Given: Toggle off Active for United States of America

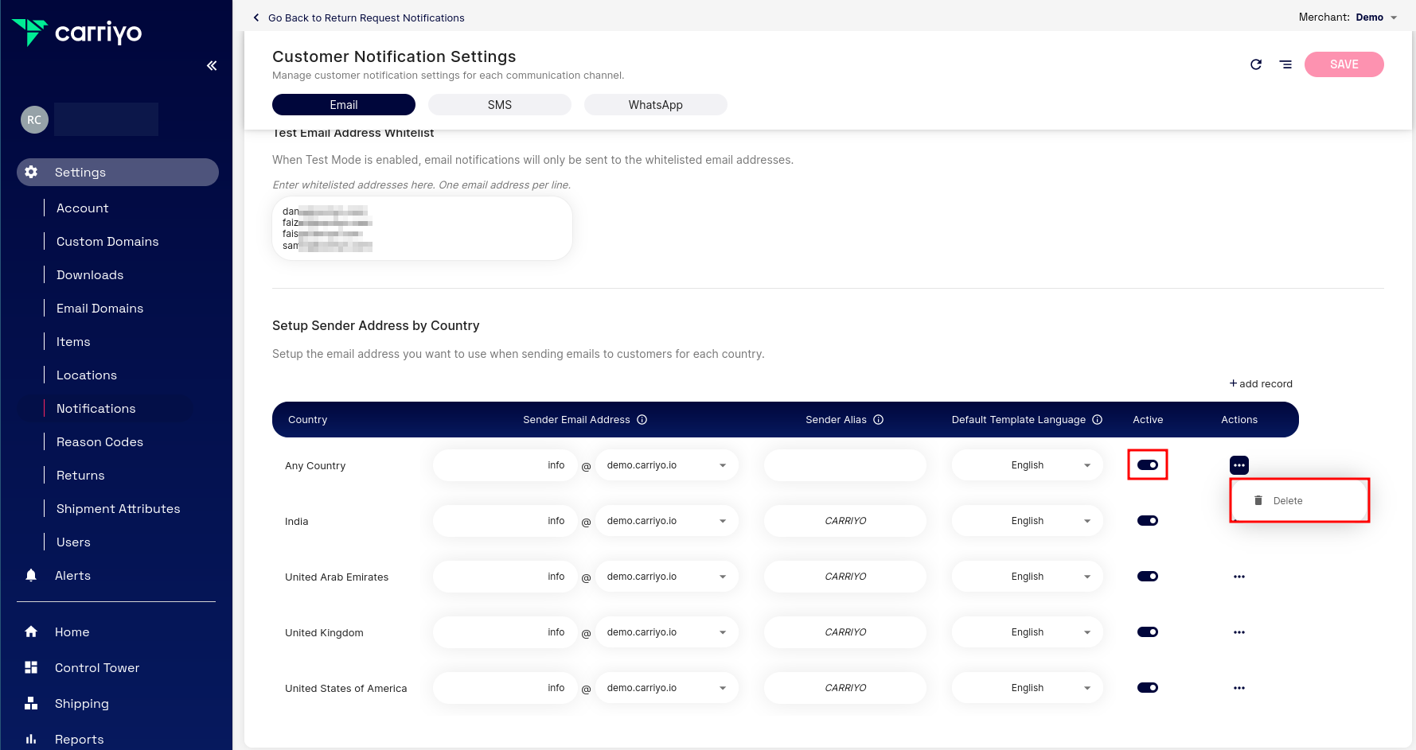Looking at the screenshot, I should 1147,687.
